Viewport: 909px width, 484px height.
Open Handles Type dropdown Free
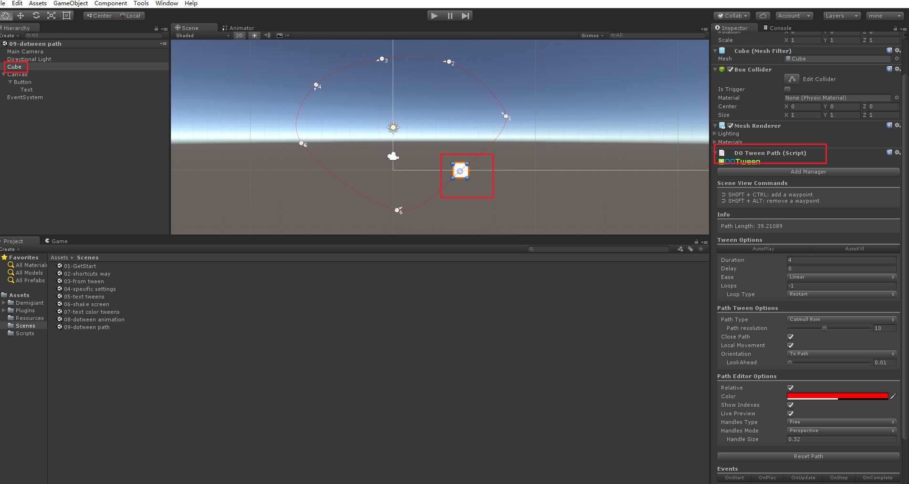(842, 422)
